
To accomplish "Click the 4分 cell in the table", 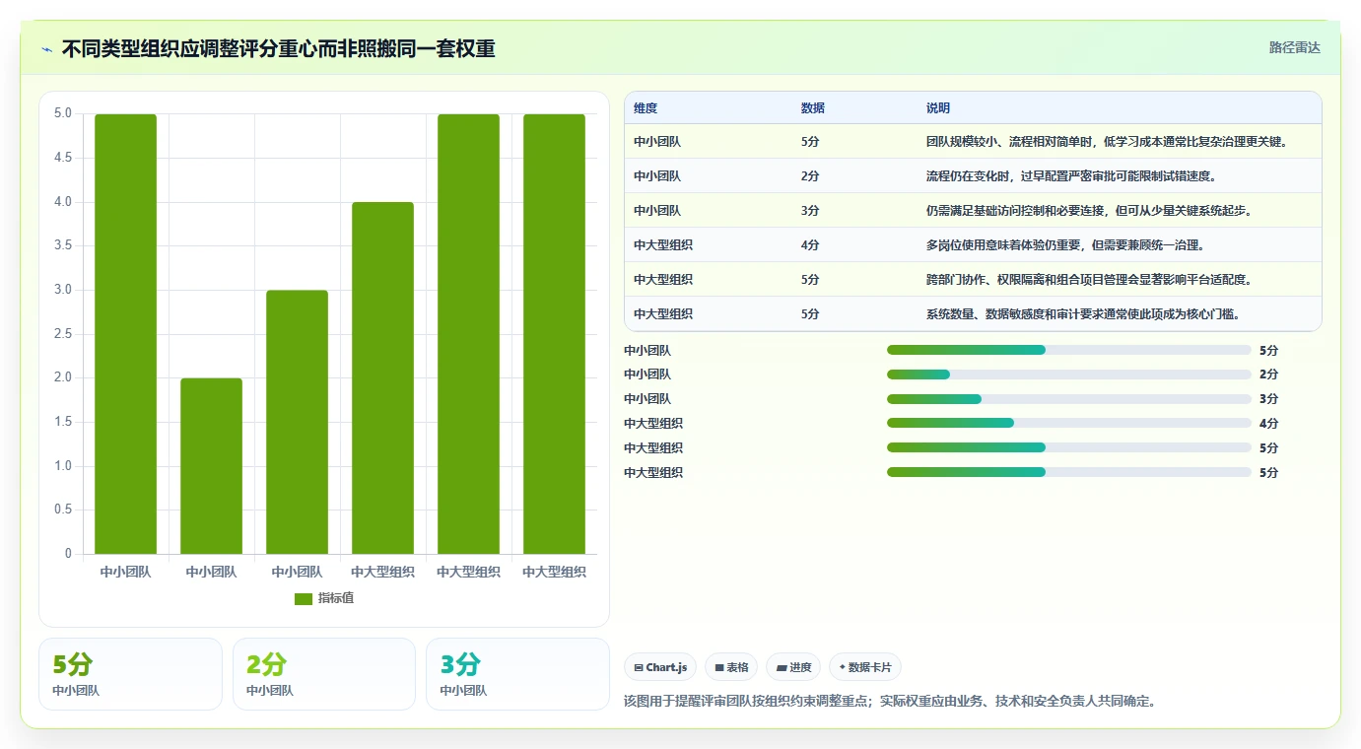I will (810, 245).
